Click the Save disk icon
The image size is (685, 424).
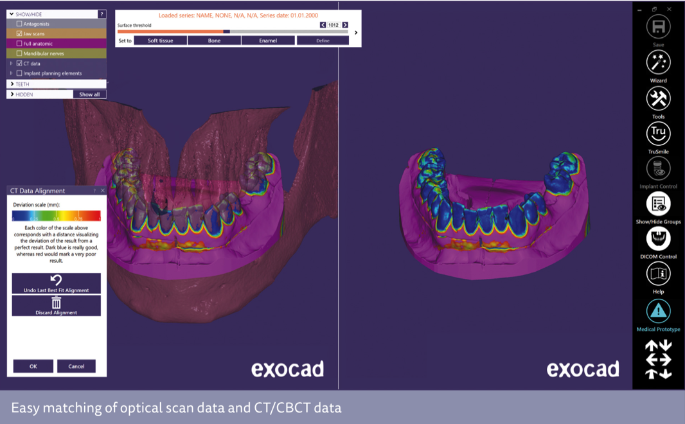pos(658,27)
